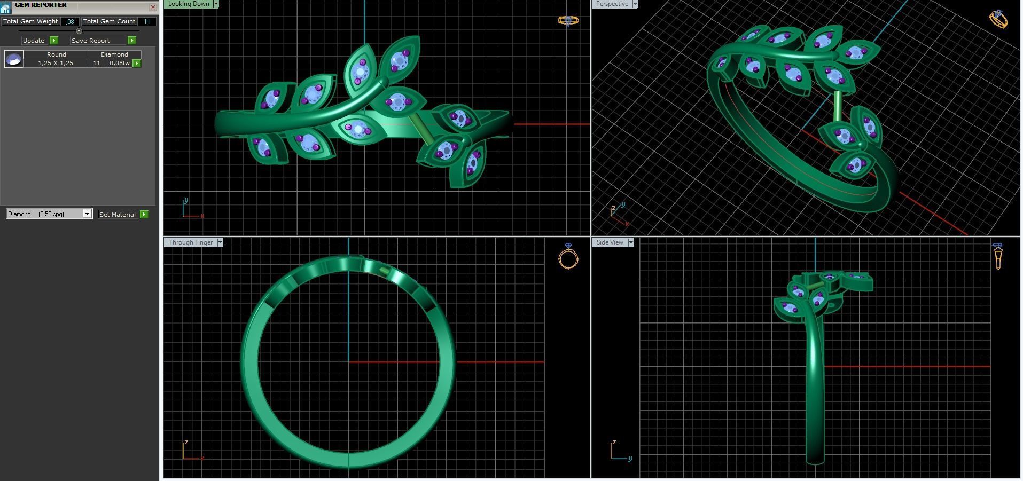Open the Perspective viewport dropdown arrow
Screen dimensions: 1023x481
(x=635, y=4)
